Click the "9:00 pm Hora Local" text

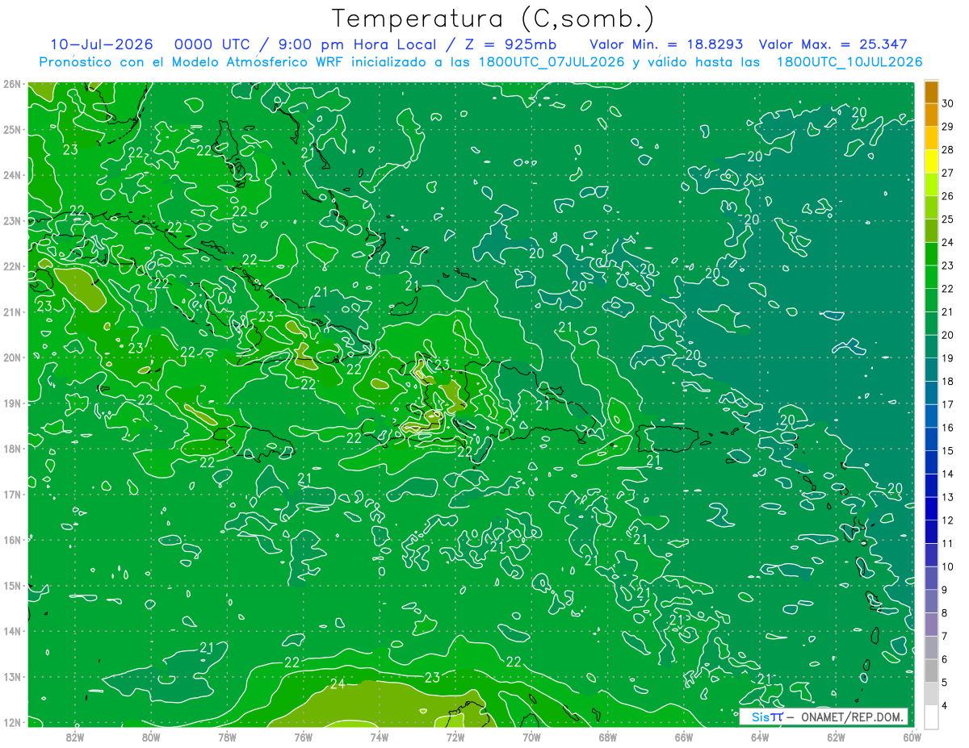pos(356,44)
